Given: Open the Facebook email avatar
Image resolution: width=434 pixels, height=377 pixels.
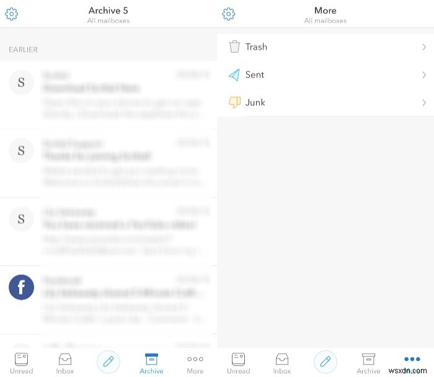Looking at the screenshot, I should [21, 287].
